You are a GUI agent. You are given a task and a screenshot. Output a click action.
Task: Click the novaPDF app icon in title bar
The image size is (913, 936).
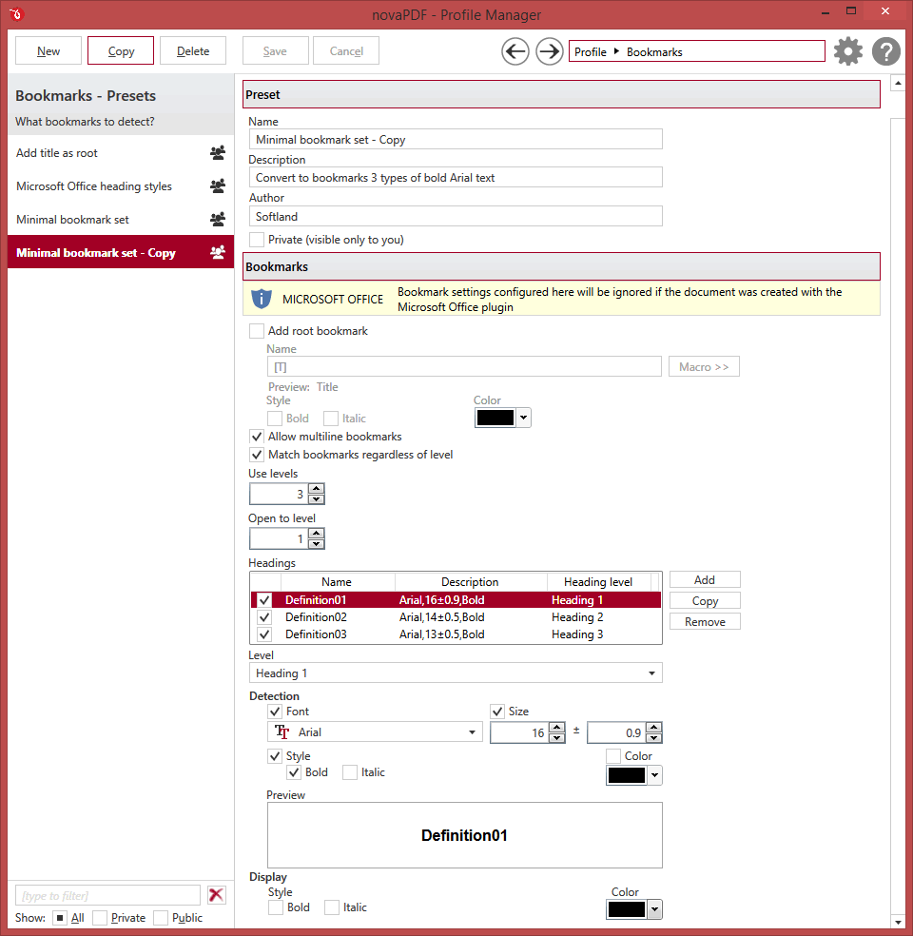(16, 13)
